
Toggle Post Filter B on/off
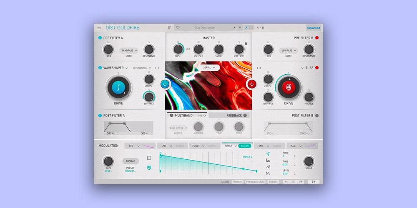click(317, 116)
